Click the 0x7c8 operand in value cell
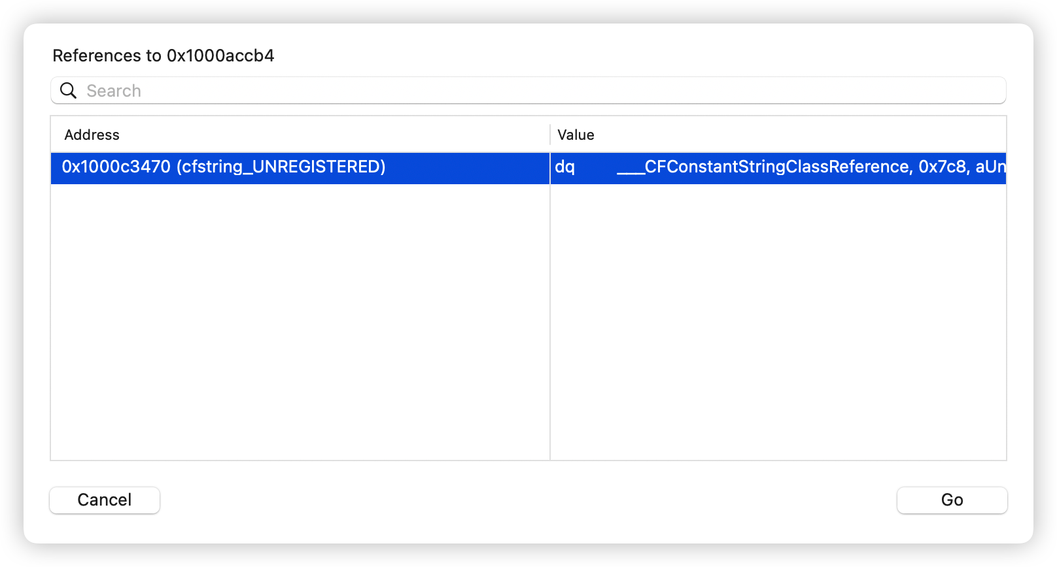1057x567 pixels. point(943,167)
